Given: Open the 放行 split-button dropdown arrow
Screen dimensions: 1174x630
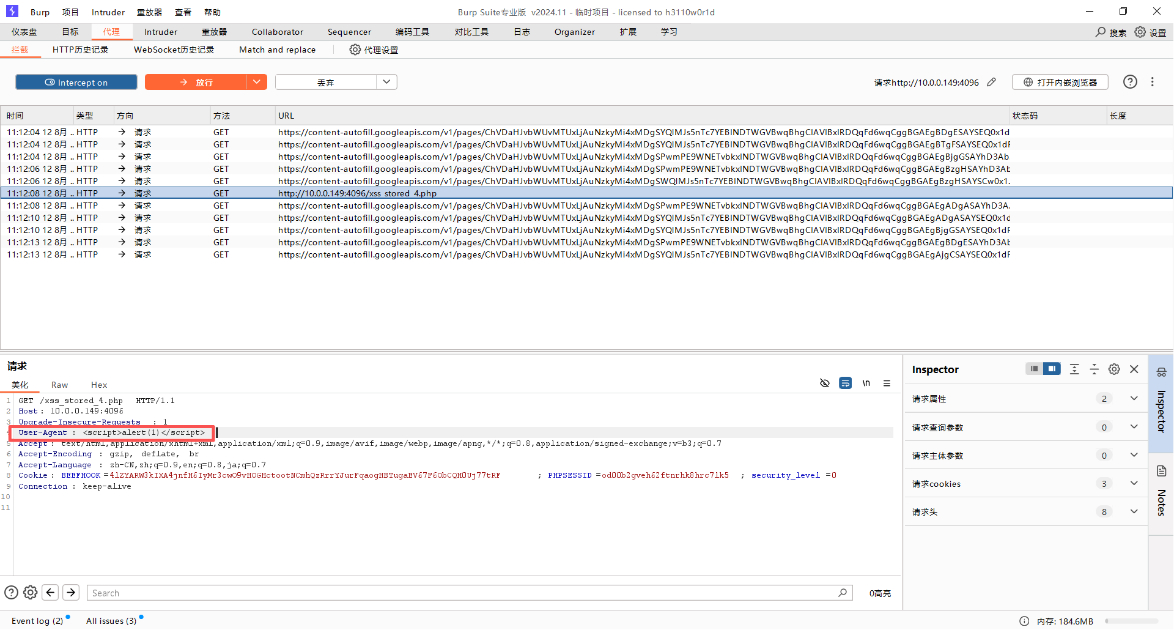Looking at the screenshot, I should [257, 82].
